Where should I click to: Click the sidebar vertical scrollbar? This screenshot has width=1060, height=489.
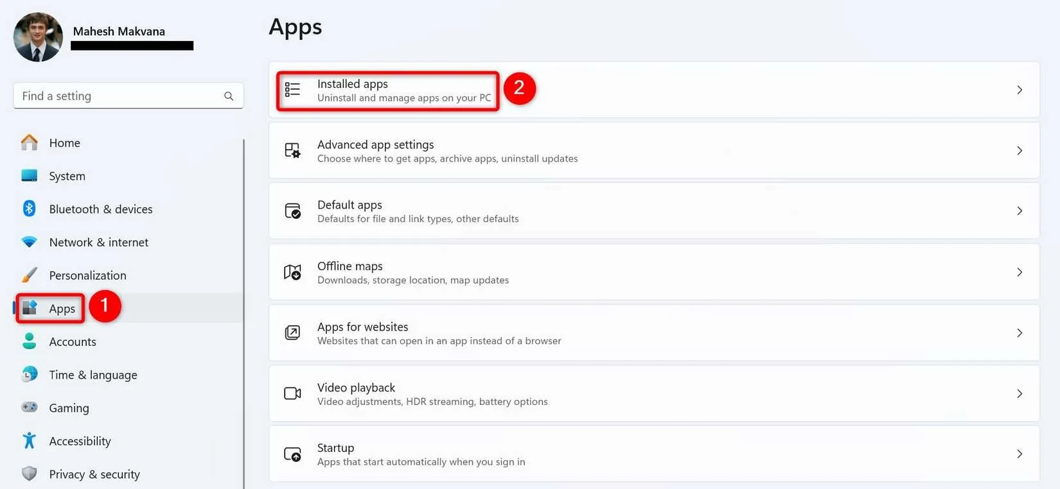[x=244, y=314]
